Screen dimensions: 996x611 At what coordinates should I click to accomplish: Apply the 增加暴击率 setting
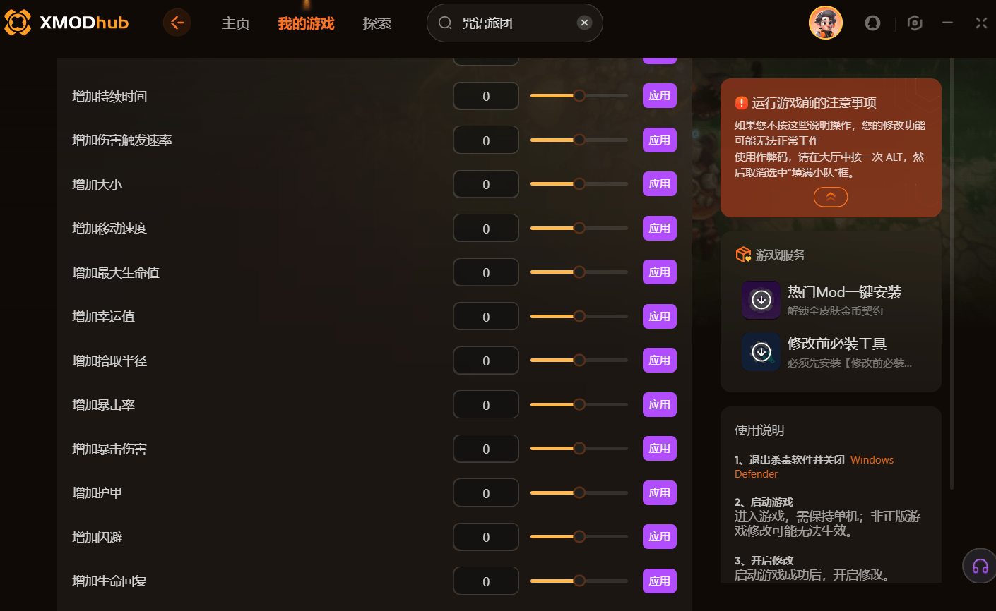pos(660,404)
